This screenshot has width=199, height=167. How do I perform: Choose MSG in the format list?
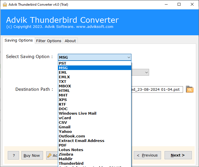point(95,68)
